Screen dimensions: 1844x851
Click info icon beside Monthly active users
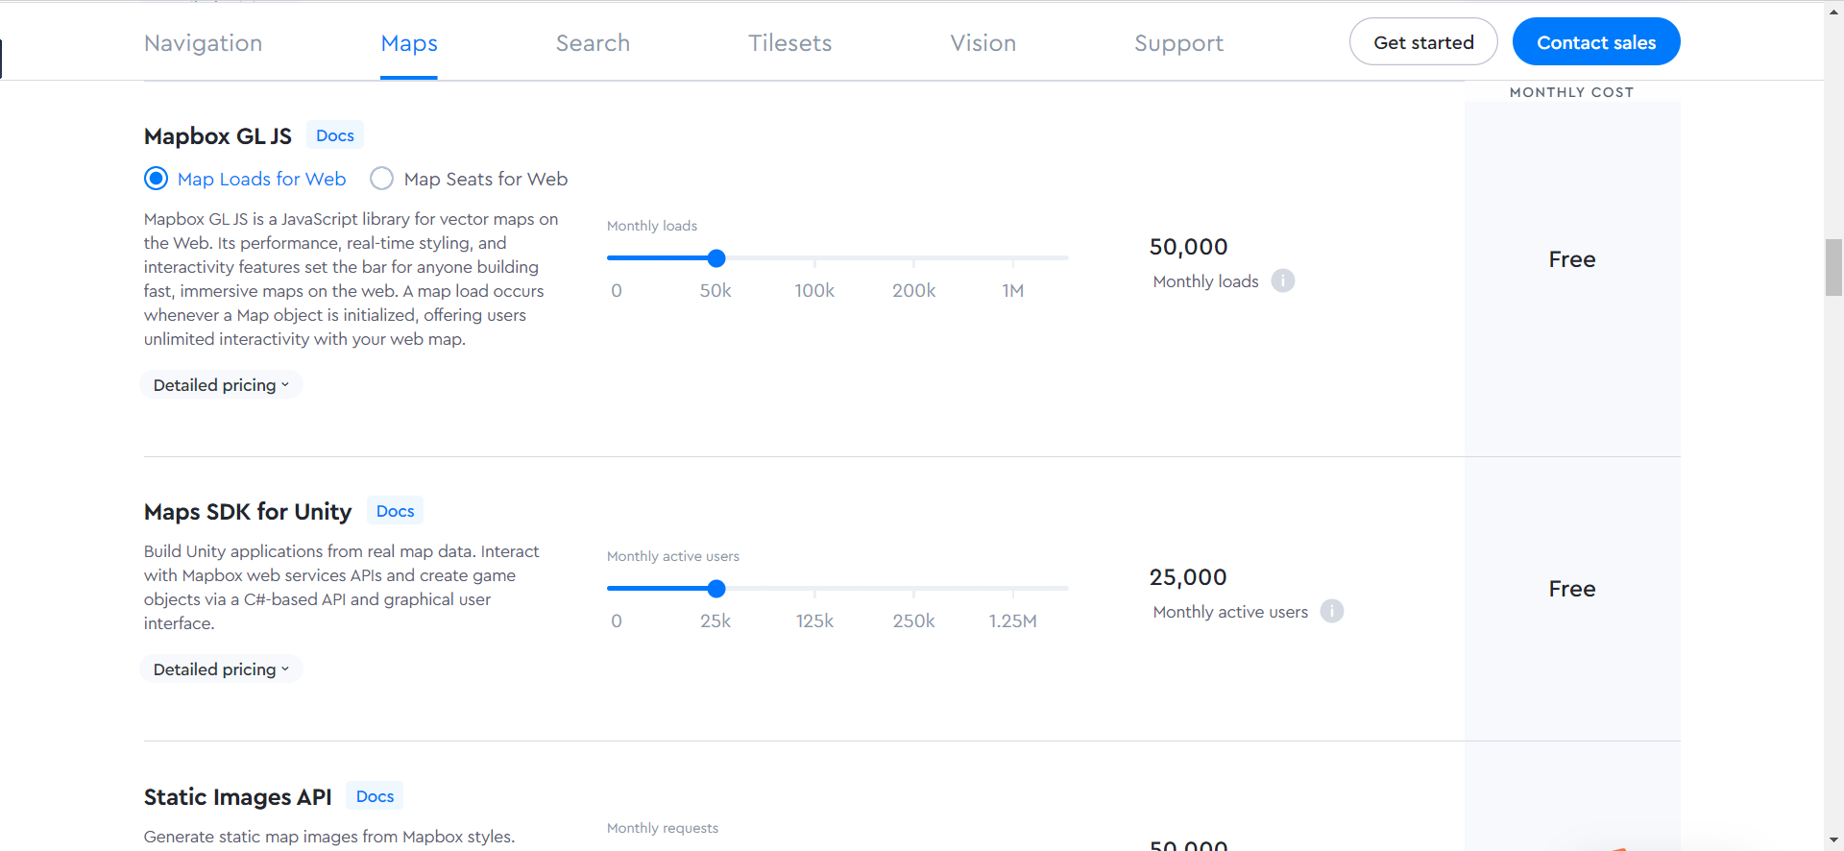1331,611
